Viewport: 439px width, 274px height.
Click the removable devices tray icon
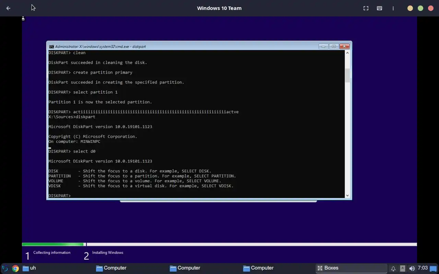(x=402, y=269)
